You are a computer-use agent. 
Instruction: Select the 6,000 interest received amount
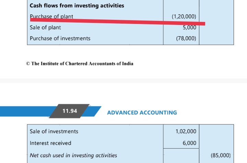(x=189, y=143)
